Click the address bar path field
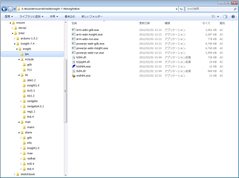This screenshot has height=178, width=239. (97, 9)
